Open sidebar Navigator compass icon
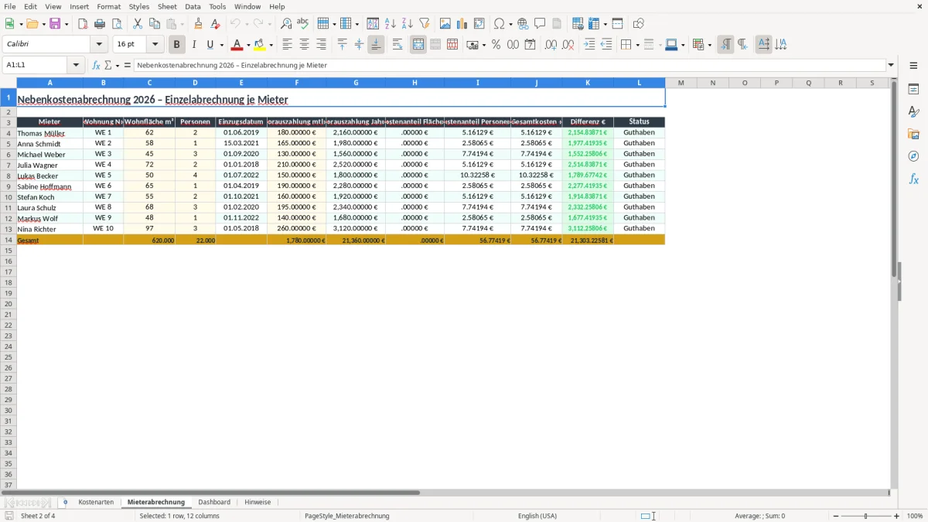 click(x=913, y=156)
